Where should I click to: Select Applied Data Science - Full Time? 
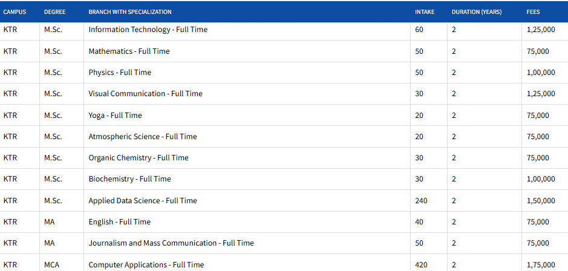pyautogui.click(x=142, y=201)
